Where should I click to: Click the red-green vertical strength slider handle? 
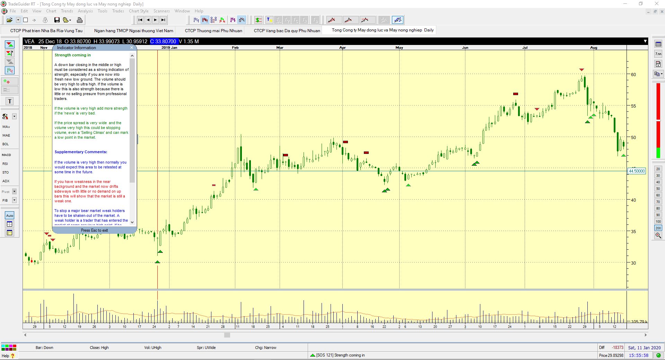658,120
